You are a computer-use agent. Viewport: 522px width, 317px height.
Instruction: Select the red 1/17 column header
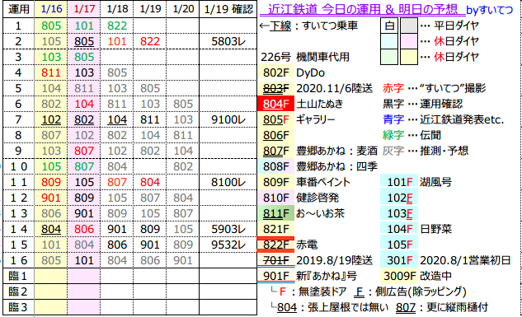pos(84,9)
